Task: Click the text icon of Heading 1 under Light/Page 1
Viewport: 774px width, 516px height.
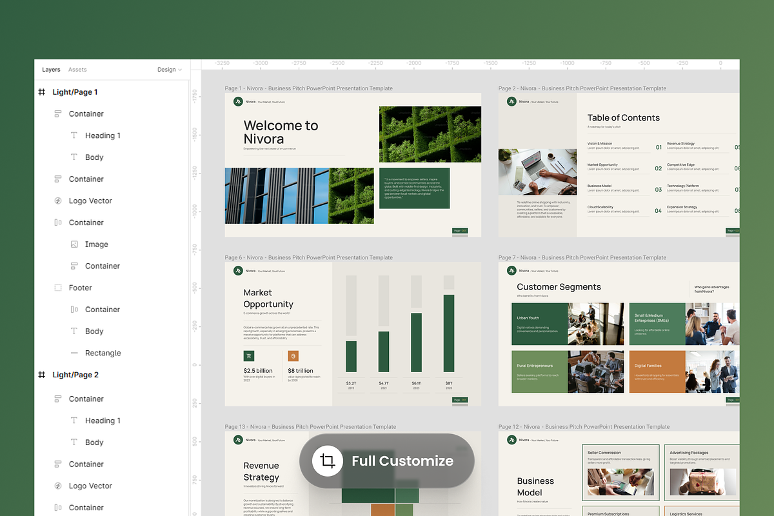Action: point(74,135)
